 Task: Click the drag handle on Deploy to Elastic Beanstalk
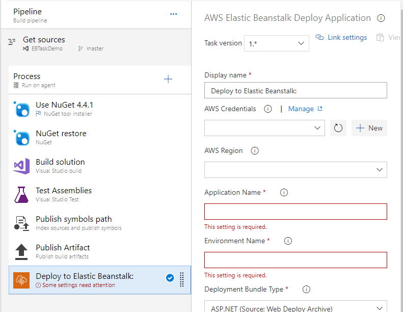coord(182,279)
